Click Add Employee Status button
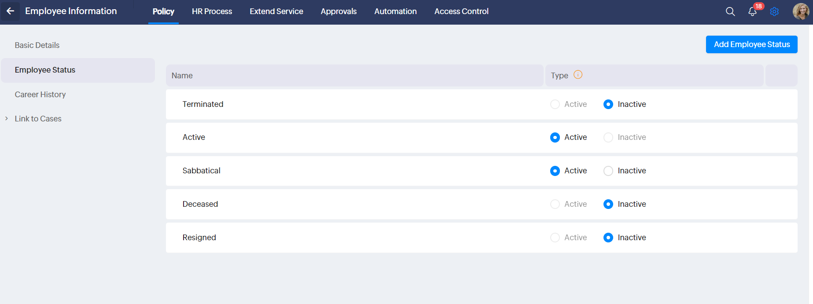 [x=751, y=44]
